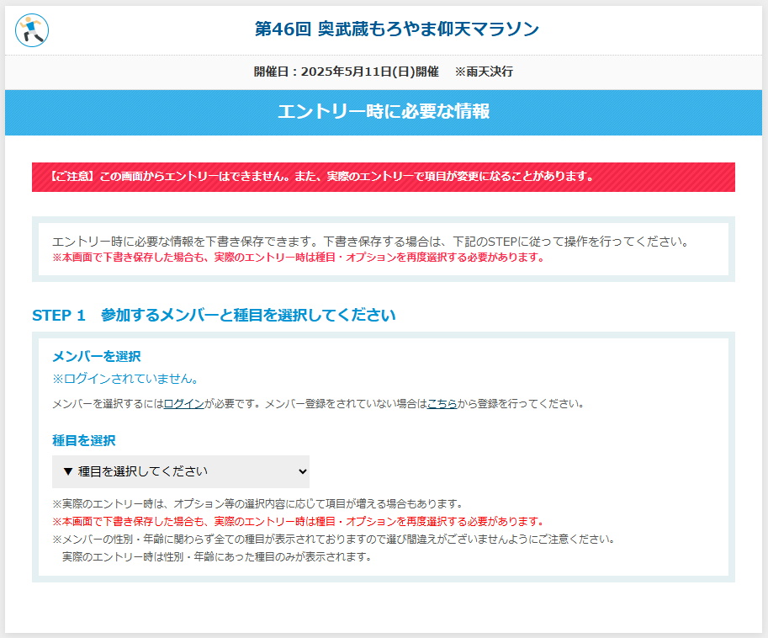The width and height of the screenshot is (768, 638).
Task: Click the red 【ご注意】 warning banner text
Action: (321, 177)
